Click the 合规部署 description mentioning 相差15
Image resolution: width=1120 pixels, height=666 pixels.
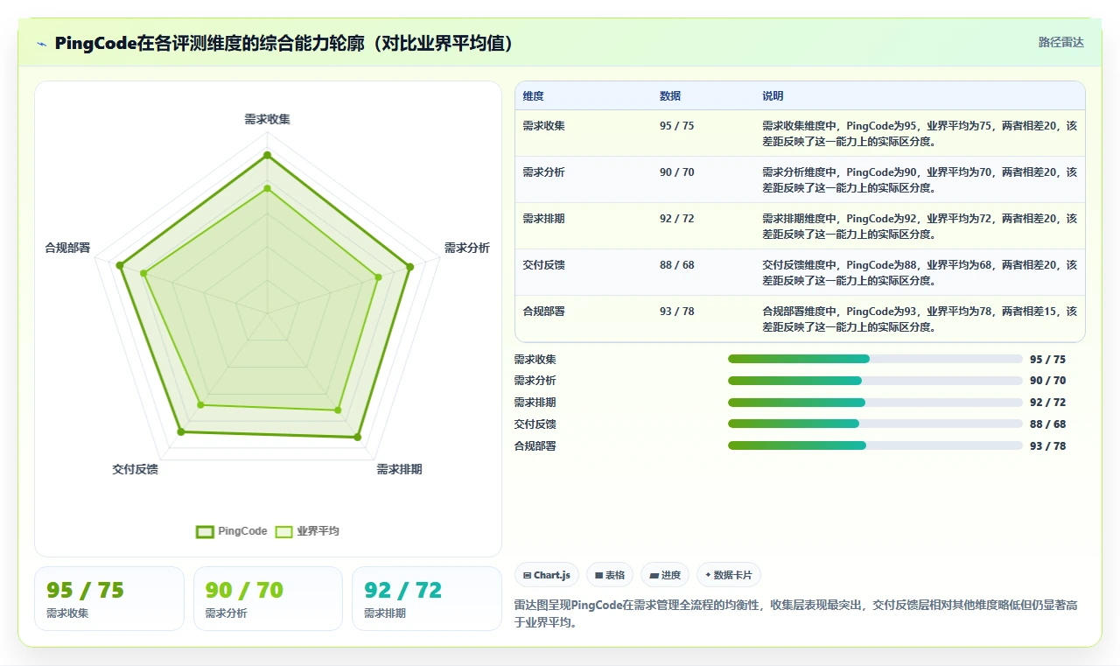point(920,319)
